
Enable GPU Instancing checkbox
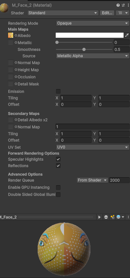(58, 187)
